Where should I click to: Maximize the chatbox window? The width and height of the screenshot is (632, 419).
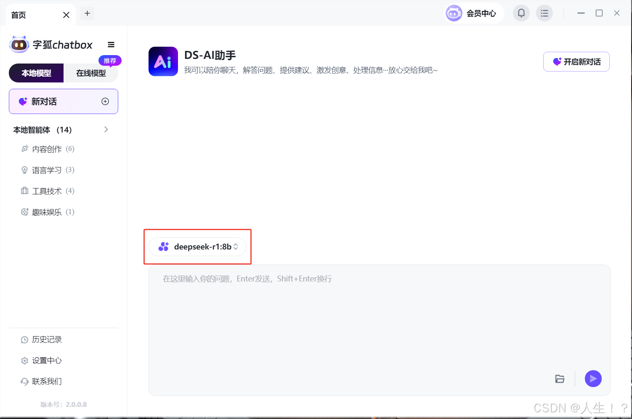pyautogui.click(x=599, y=13)
